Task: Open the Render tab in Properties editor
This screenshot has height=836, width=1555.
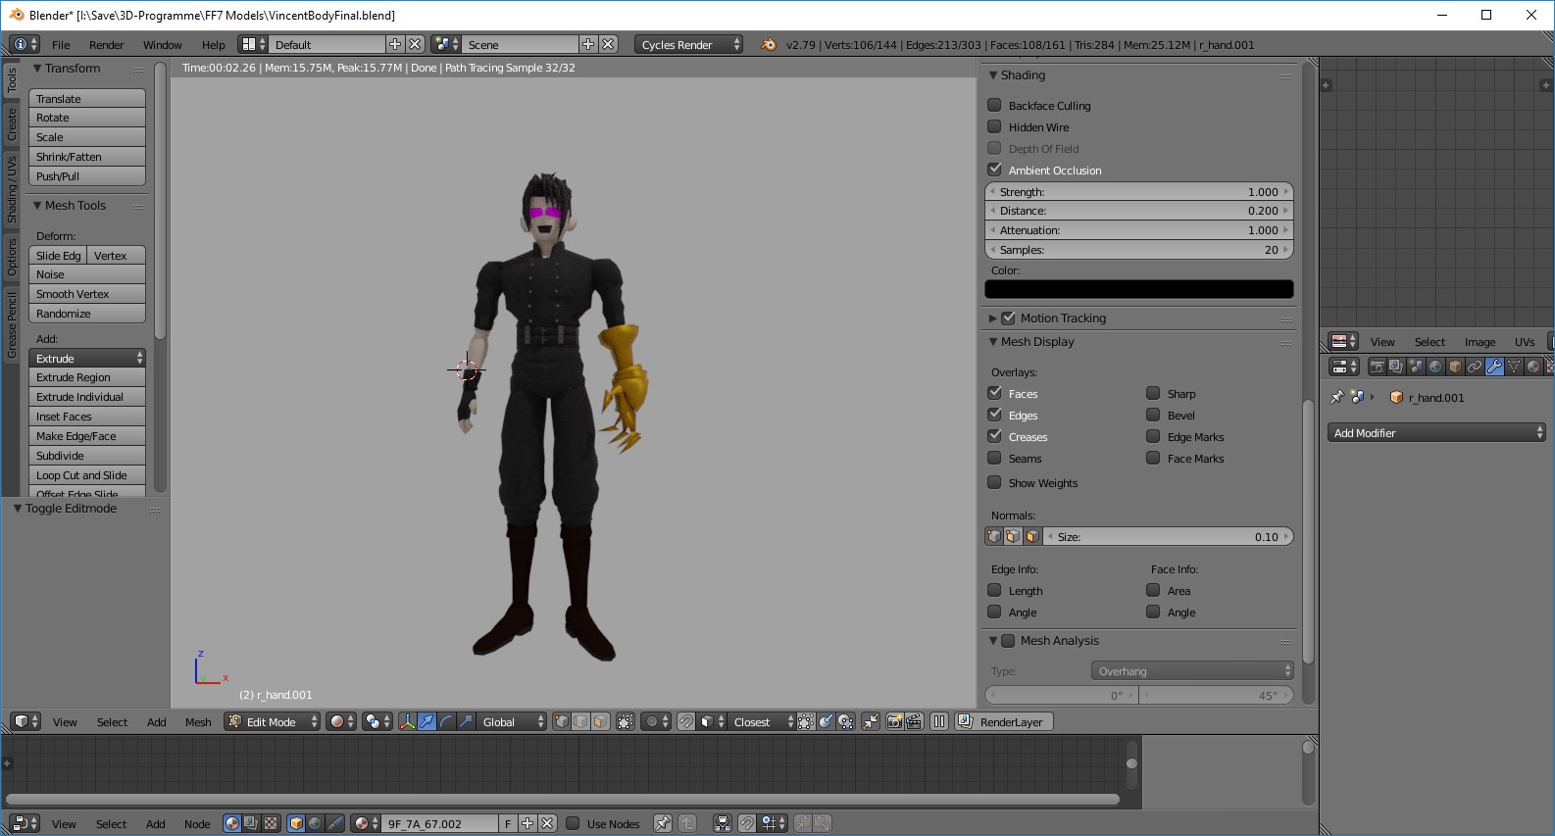Action: (x=1378, y=367)
